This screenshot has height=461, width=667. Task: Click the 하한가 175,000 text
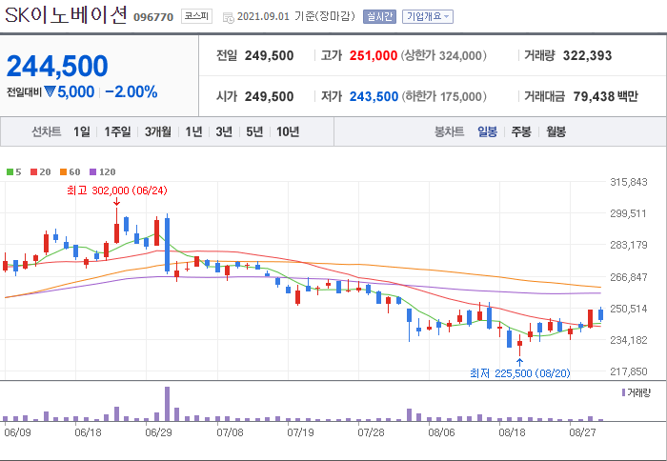[443, 96]
